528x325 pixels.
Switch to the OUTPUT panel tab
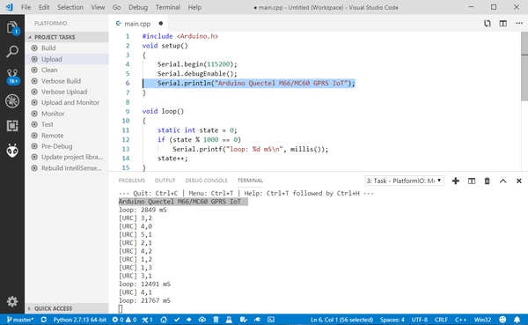point(165,181)
